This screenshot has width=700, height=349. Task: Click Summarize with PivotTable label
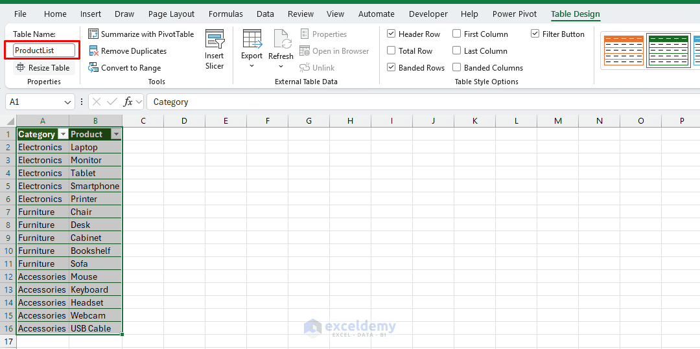[148, 34]
